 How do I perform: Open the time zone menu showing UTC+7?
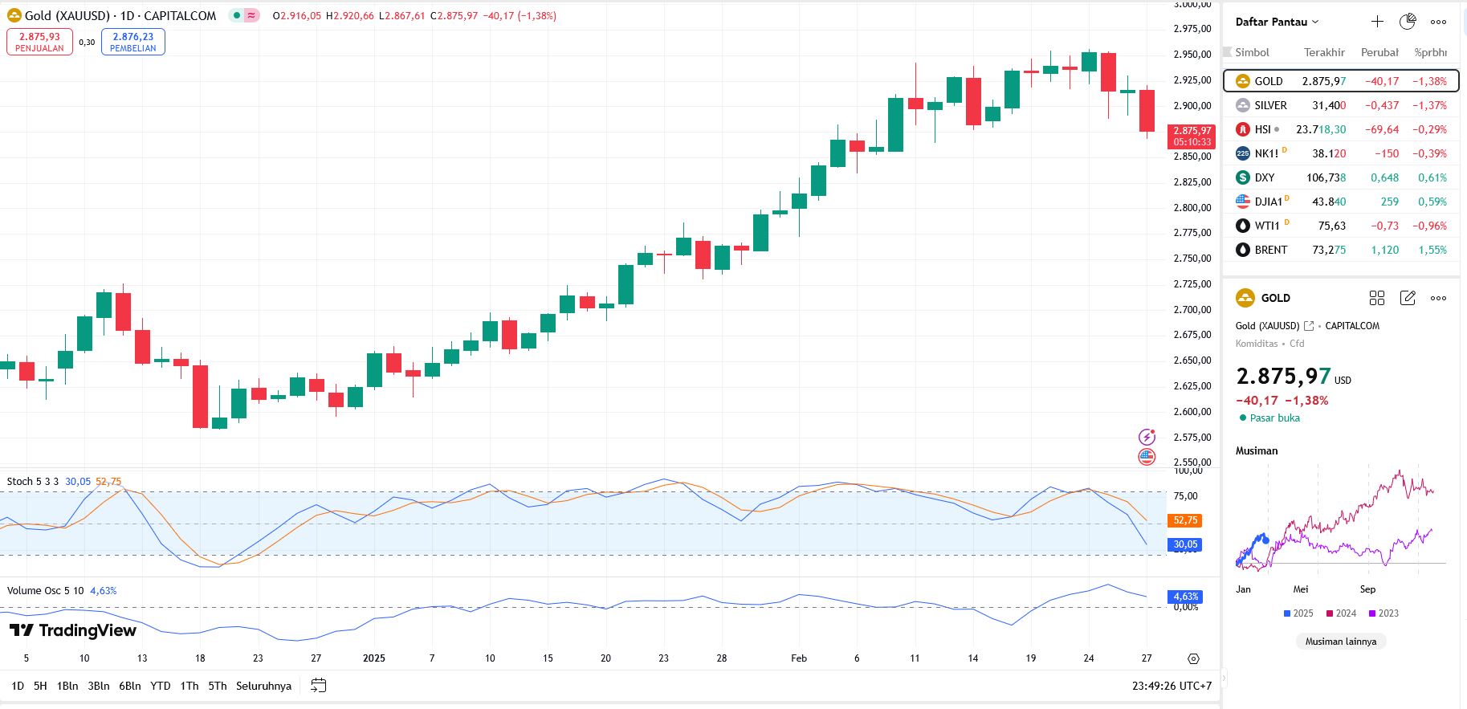click(1172, 686)
